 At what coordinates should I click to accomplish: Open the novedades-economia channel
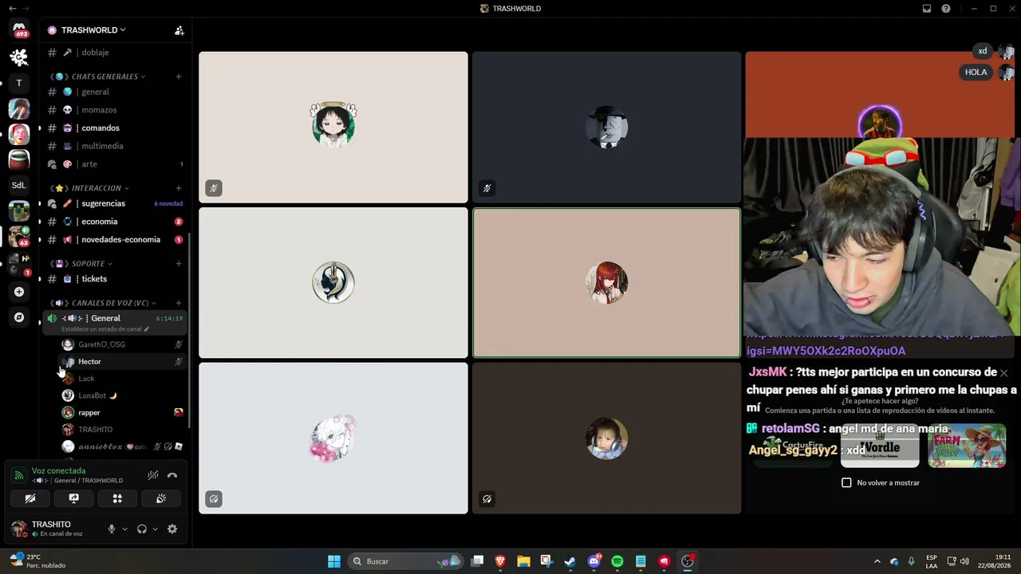coord(115,239)
